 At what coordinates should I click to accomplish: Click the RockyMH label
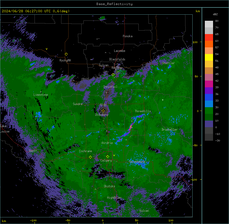click(65, 60)
